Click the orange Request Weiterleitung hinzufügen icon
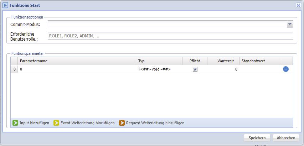The image size is (304, 146). [122, 123]
